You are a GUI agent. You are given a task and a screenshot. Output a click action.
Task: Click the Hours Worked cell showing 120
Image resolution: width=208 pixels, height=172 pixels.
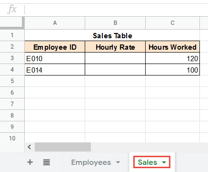click(172, 58)
